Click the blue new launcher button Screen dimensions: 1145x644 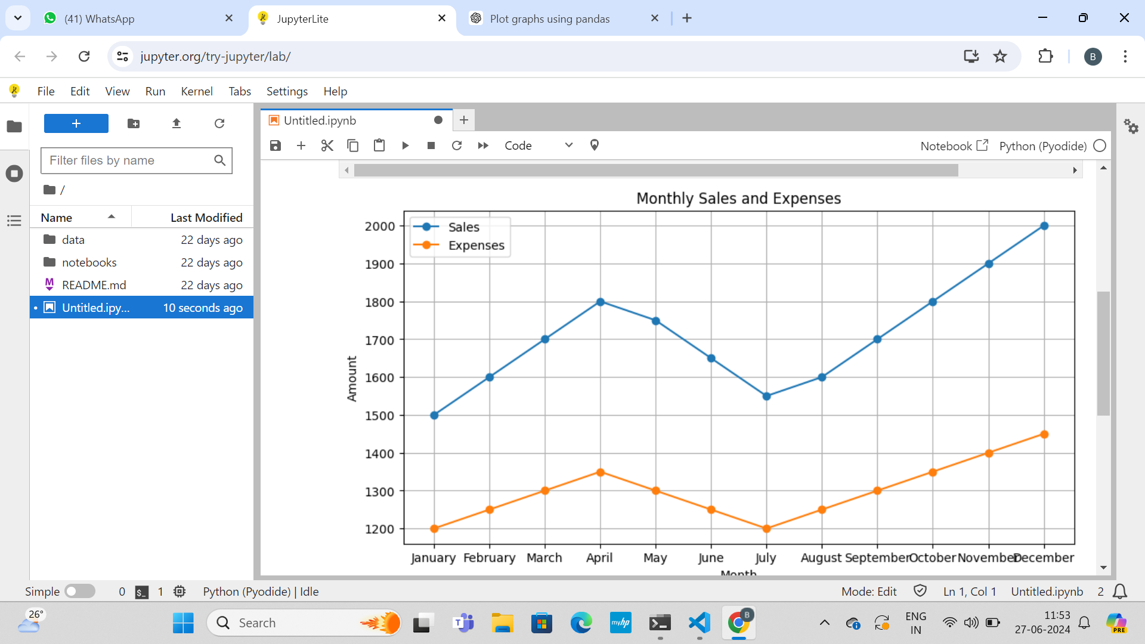[76, 123]
